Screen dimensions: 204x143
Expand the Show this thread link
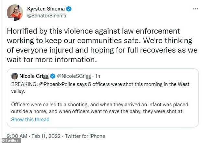tap(30, 120)
